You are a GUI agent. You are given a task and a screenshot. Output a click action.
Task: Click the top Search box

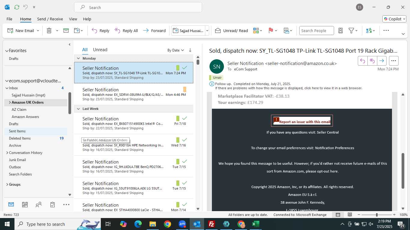[x=138, y=7]
